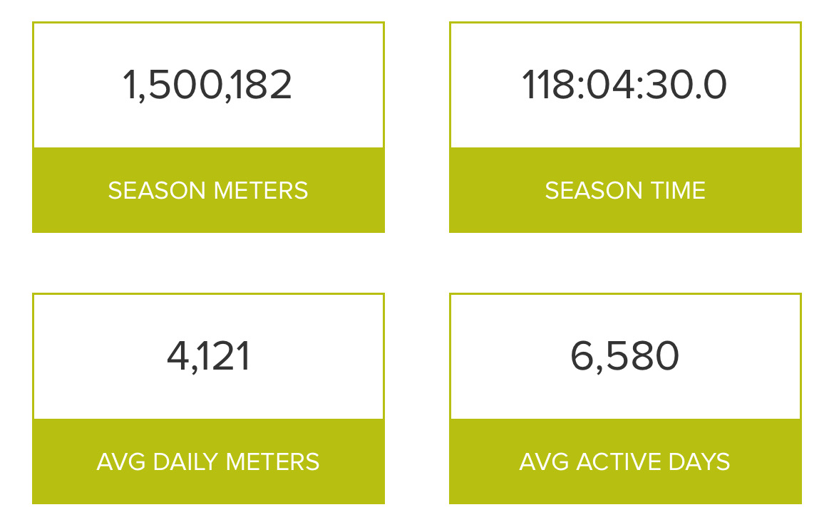Click the word SEASON in SEASON METERS
The image size is (834, 527).
tap(150, 191)
